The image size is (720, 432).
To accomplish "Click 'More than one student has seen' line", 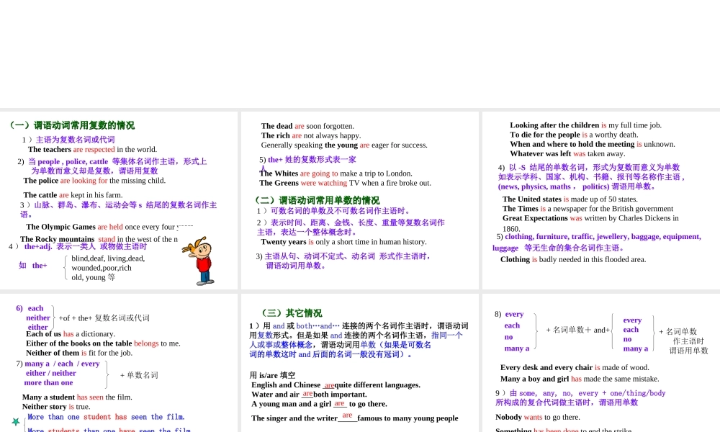I will click(x=106, y=417).
